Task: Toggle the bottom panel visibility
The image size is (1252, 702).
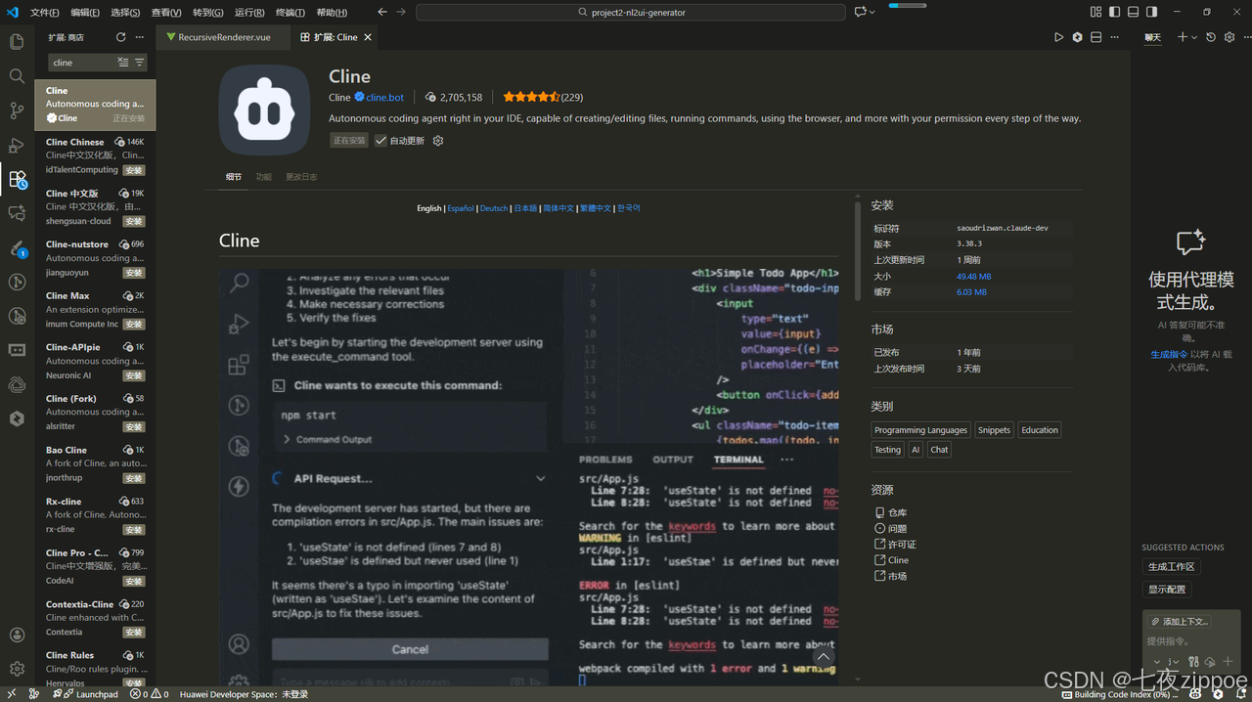Action: (x=1133, y=13)
